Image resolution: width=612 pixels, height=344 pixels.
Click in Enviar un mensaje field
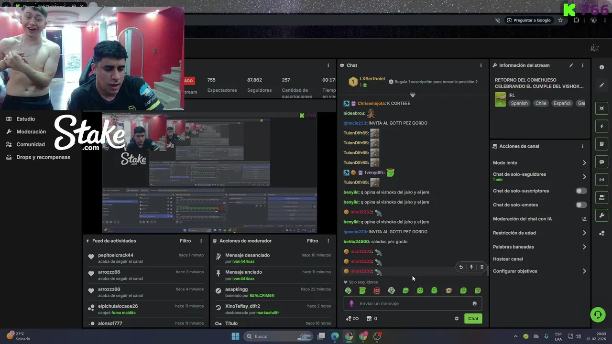point(413,303)
